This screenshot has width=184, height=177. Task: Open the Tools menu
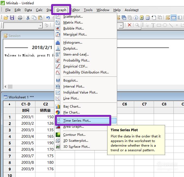(x=88, y=10)
